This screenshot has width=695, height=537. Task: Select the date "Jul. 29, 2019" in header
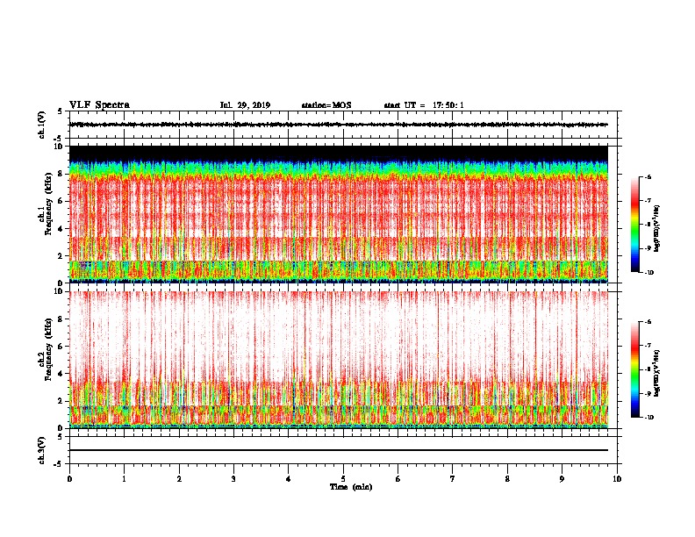coord(245,105)
